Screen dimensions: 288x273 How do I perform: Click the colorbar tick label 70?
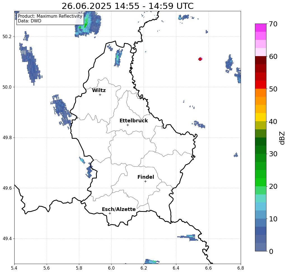pyautogui.click(x=273, y=24)
